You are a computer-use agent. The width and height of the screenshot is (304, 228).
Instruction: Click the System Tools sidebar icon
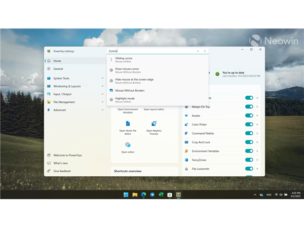49,79
